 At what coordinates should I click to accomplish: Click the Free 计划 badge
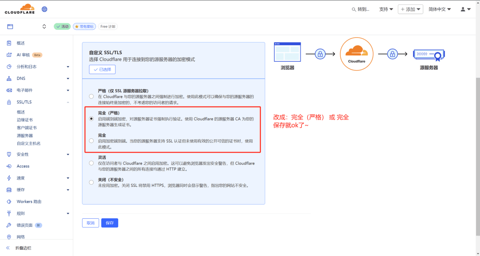(x=108, y=27)
